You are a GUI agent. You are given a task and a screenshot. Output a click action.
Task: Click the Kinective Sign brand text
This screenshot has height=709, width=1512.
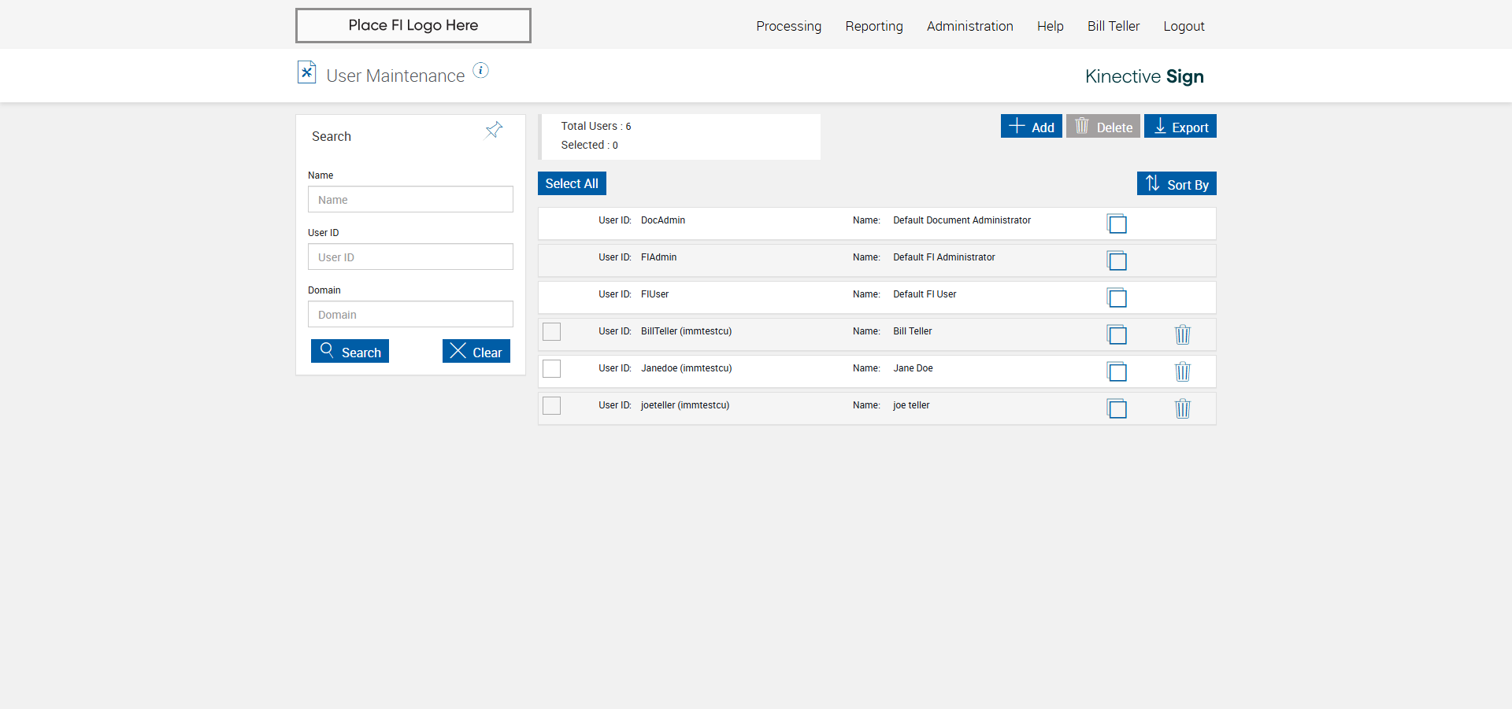(x=1144, y=76)
